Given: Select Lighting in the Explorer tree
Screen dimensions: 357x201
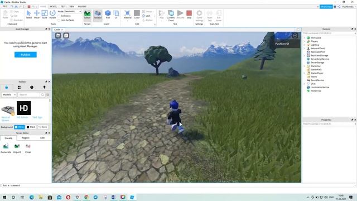Looking at the screenshot, I should tap(315, 45).
